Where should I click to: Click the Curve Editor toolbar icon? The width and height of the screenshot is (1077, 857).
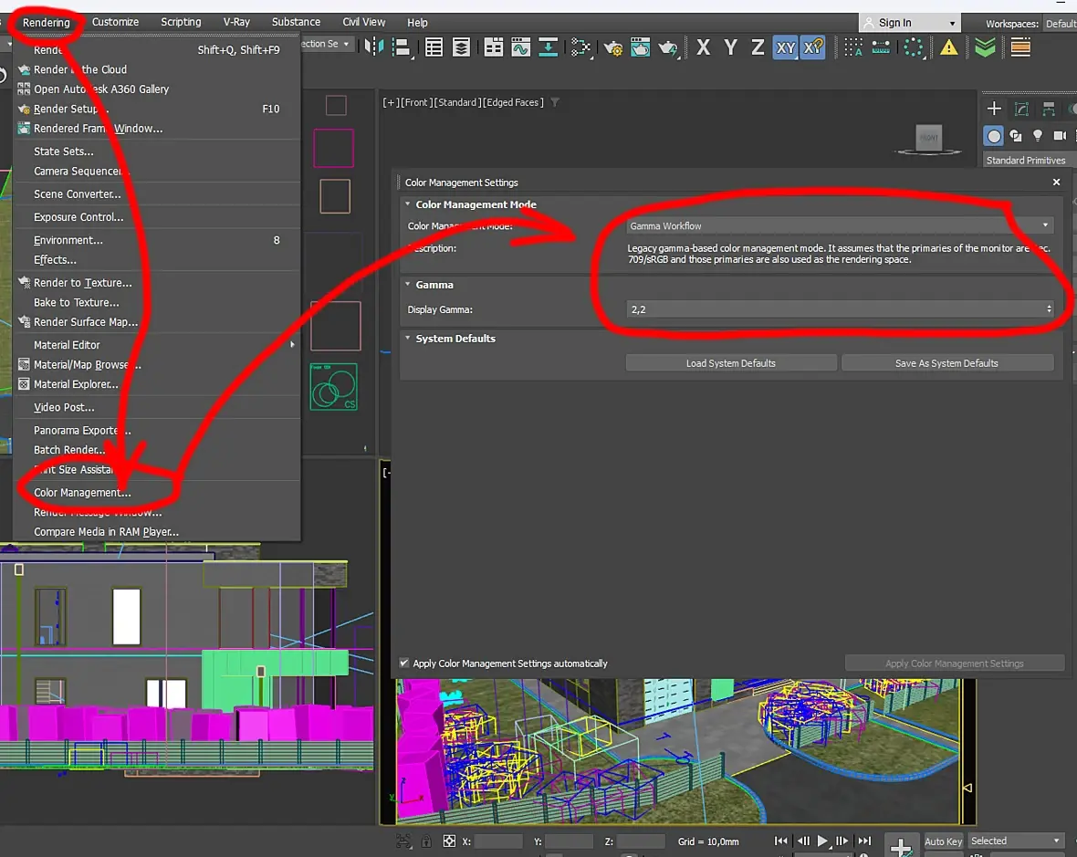tap(520, 47)
